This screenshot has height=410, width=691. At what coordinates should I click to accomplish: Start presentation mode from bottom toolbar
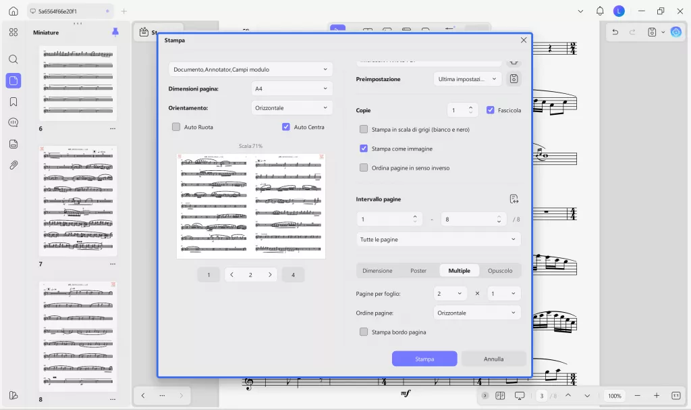tap(520, 396)
